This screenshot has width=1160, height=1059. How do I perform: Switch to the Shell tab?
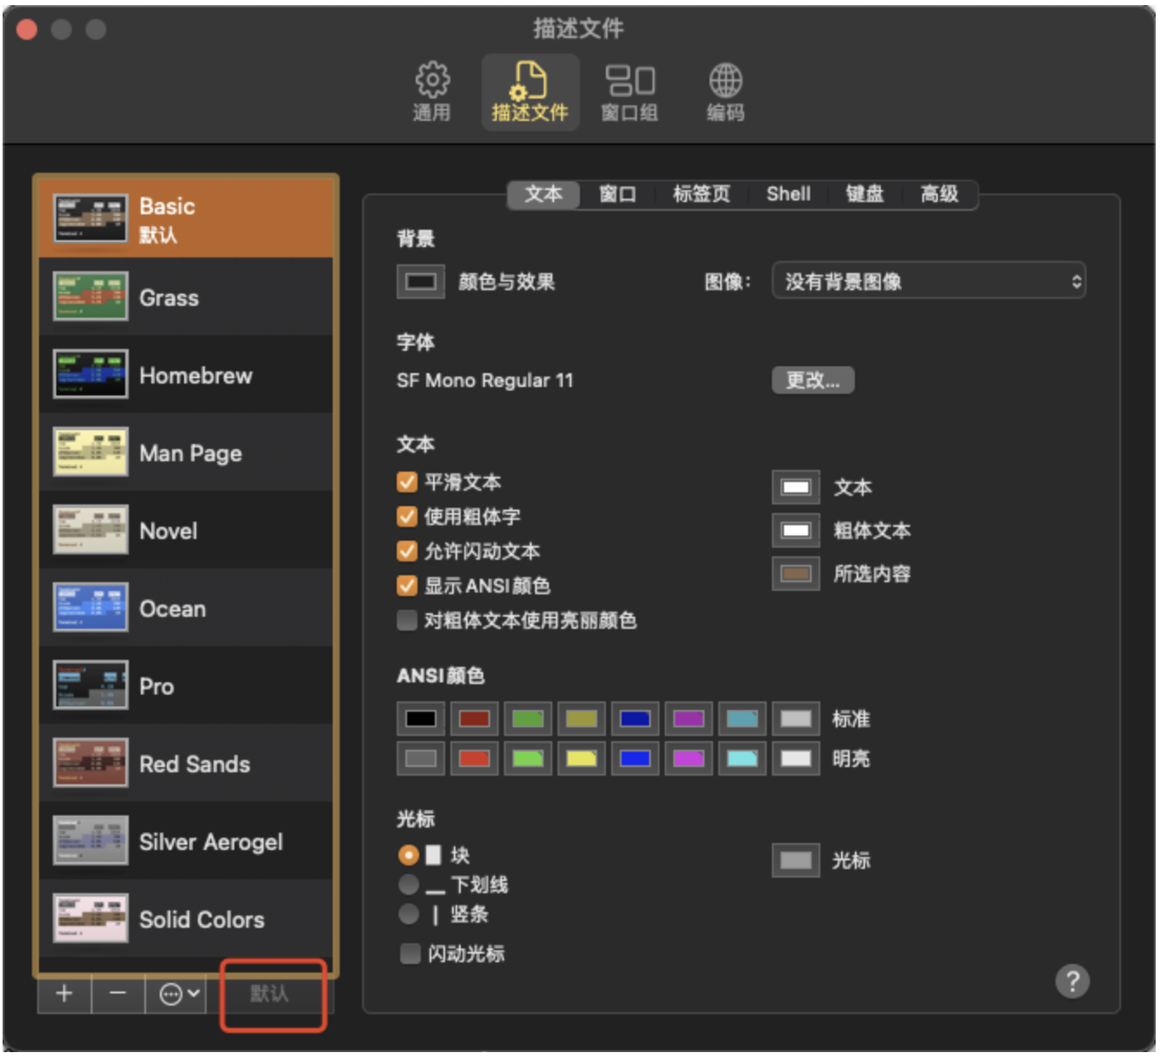tap(787, 194)
